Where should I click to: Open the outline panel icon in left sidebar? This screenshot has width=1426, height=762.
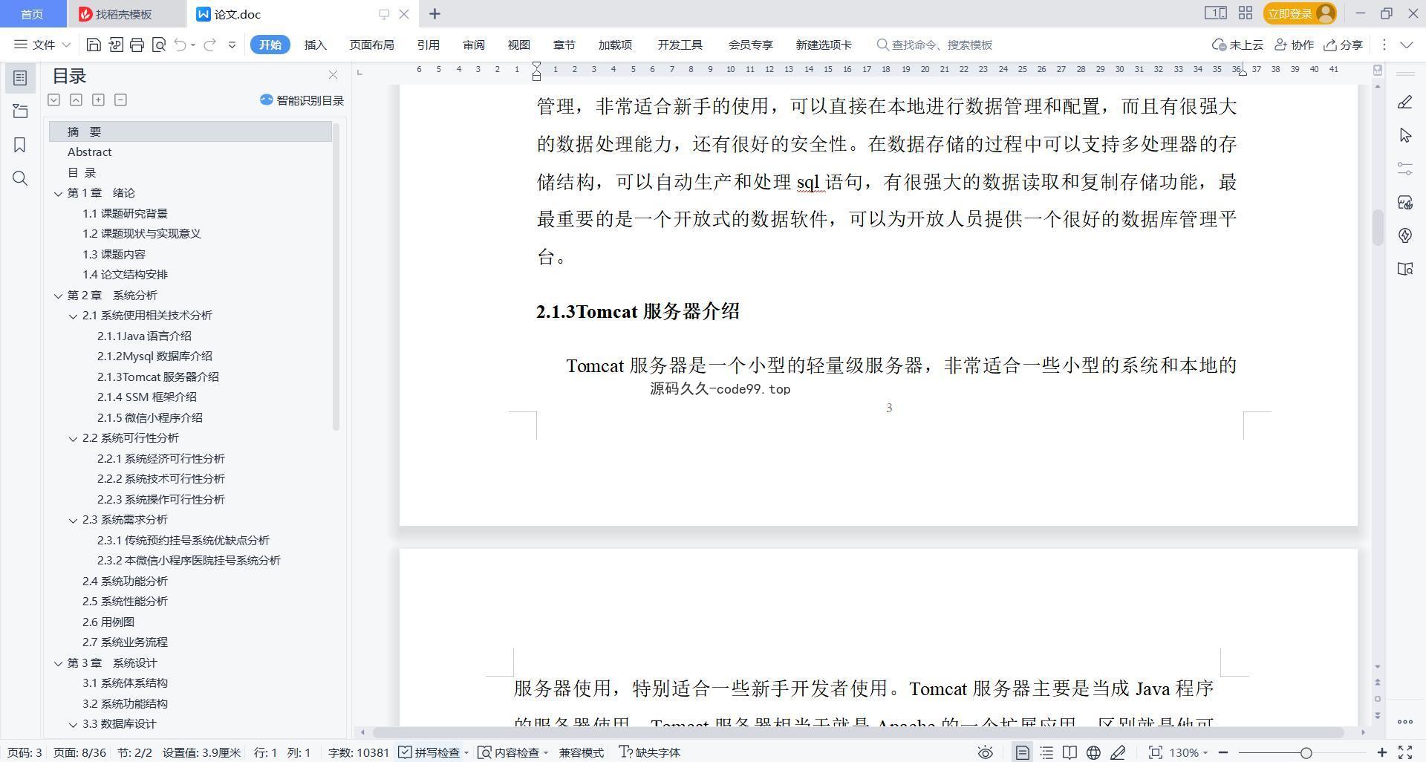[20, 78]
